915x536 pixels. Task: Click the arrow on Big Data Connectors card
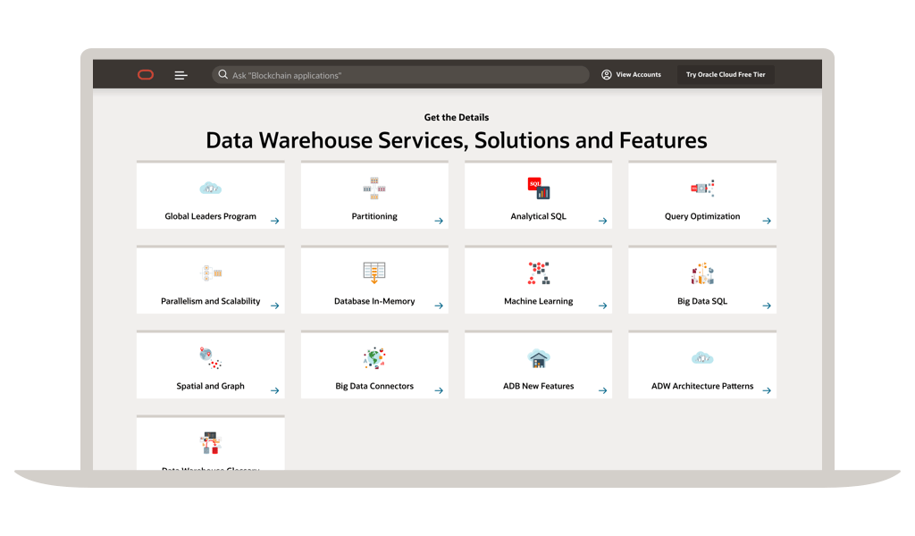click(x=439, y=390)
